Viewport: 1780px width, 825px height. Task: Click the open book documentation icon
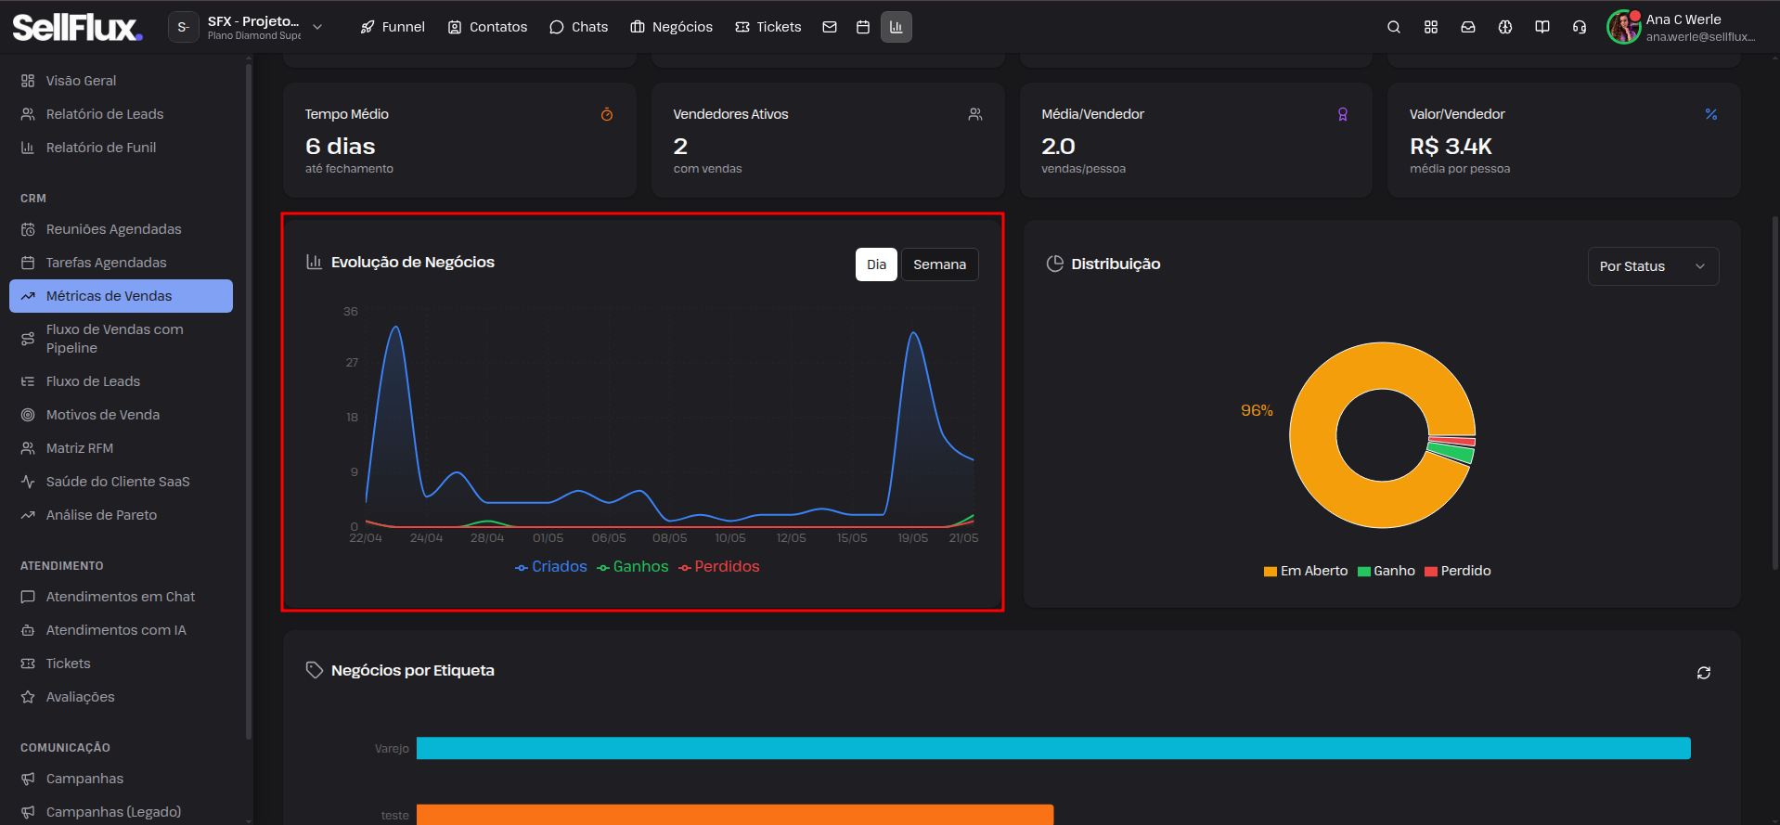click(1541, 27)
